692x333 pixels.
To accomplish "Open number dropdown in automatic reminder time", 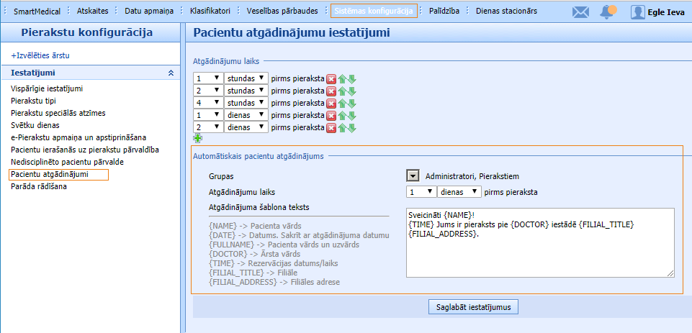I will click(421, 192).
